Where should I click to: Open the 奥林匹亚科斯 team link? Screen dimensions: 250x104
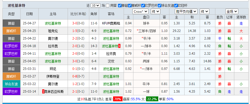[54, 92]
